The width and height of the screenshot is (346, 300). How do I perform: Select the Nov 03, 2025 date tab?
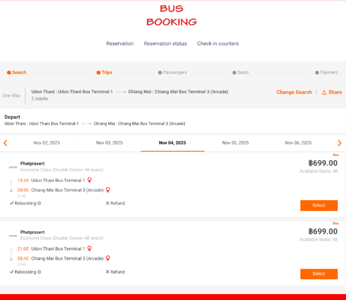109,143
